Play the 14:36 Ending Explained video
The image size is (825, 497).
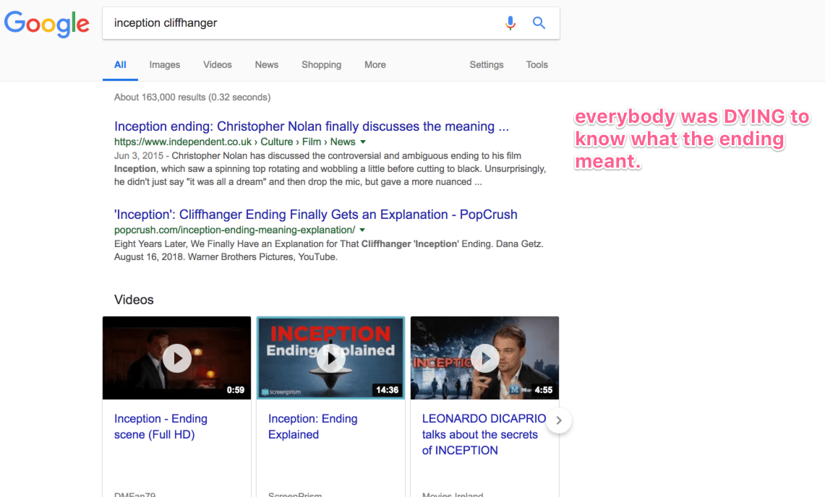coord(331,358)
